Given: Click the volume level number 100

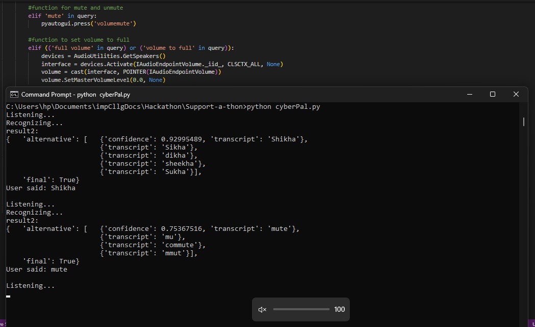Looking at the screenshot, I should (340, 309).
